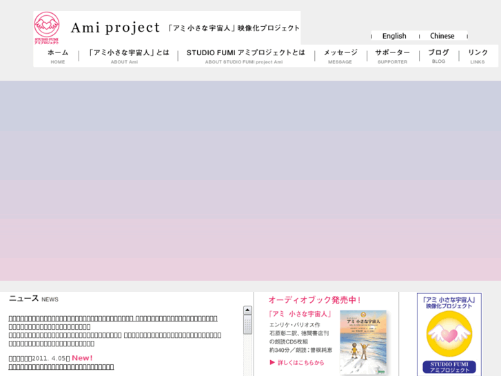Click the news list scrollbar thumb
This screenshot has width=501, height=376.
(x=247, y=324)
